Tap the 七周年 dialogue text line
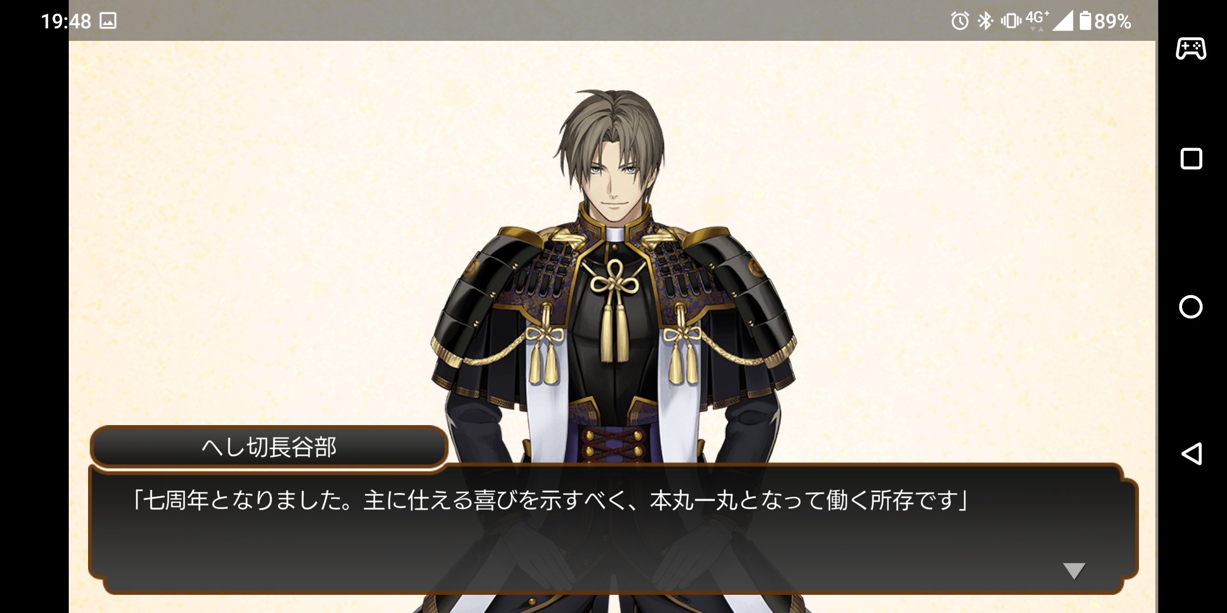This screenshot has height=613, width=1227. (550, 501)
